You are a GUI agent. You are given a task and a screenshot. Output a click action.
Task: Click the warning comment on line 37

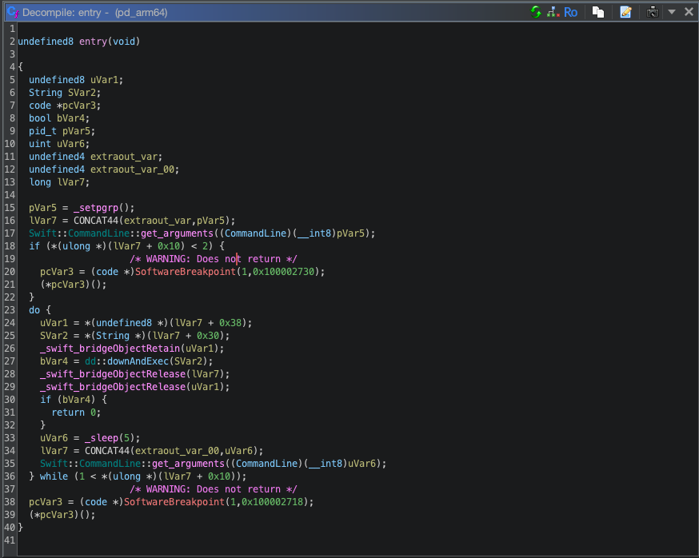(214, 489)
